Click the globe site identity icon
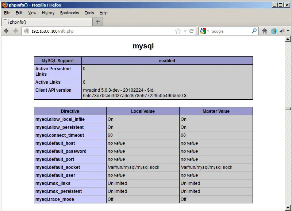292x211 pixels. (27, 31)
